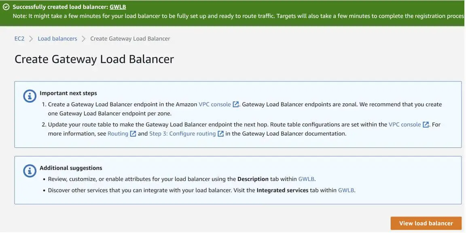Click the info icon beside Additional suggestions

click(30, 171)
